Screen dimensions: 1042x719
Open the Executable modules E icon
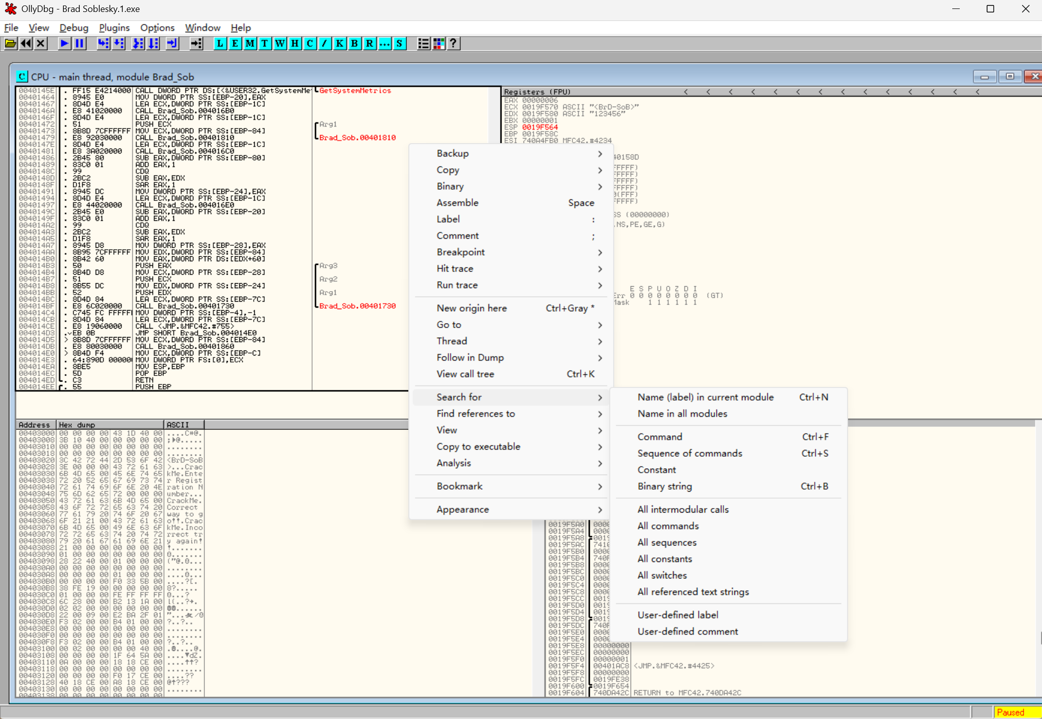click(235, 43)
